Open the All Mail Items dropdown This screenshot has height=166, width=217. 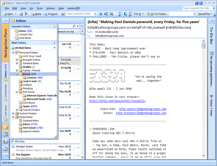(x=55, y=48)
